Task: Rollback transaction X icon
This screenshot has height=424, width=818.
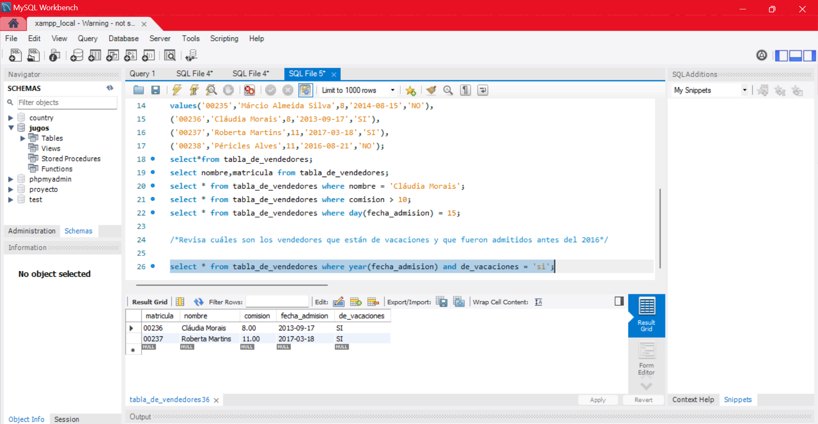Action: (x=288, y=90)
